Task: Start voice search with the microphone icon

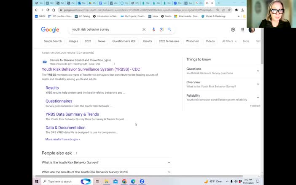Action: [x=153, y=30]
